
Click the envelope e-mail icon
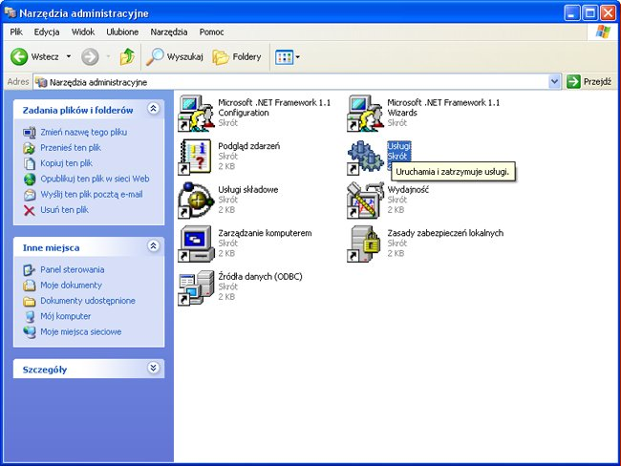(x=30, y=195)
